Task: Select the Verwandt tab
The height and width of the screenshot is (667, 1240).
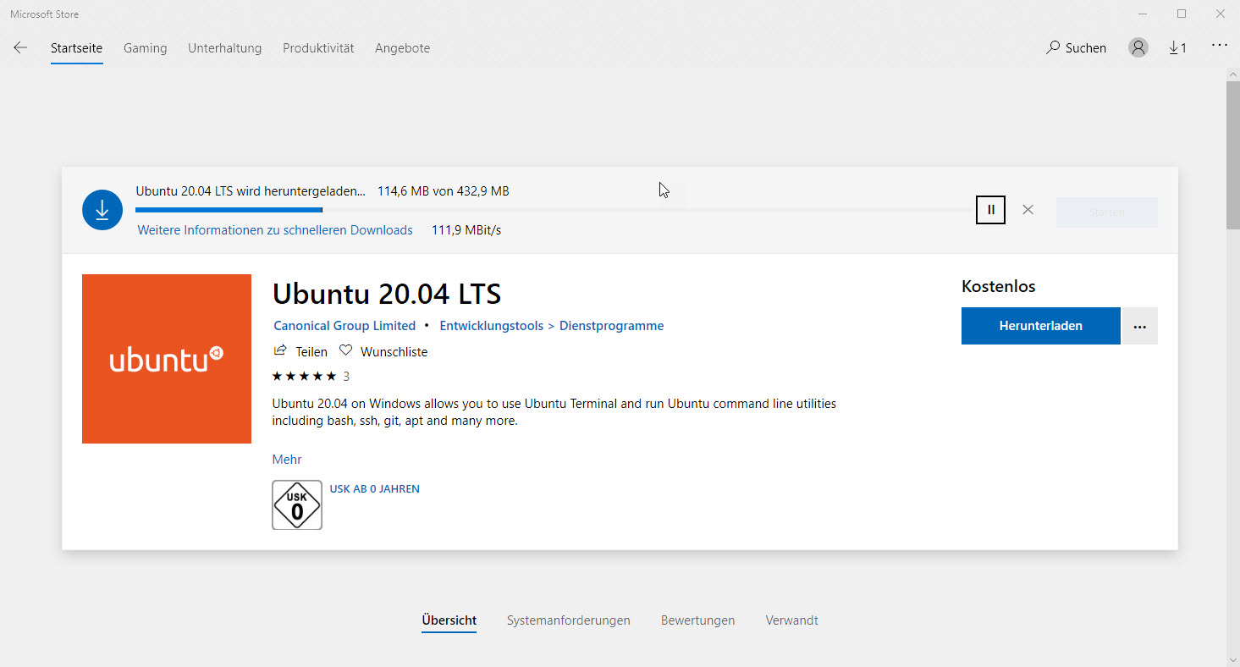Action: [791, 620]
